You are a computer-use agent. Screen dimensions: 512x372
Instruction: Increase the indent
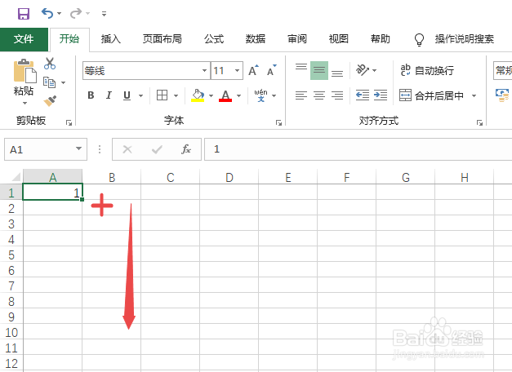pos(381,95)
